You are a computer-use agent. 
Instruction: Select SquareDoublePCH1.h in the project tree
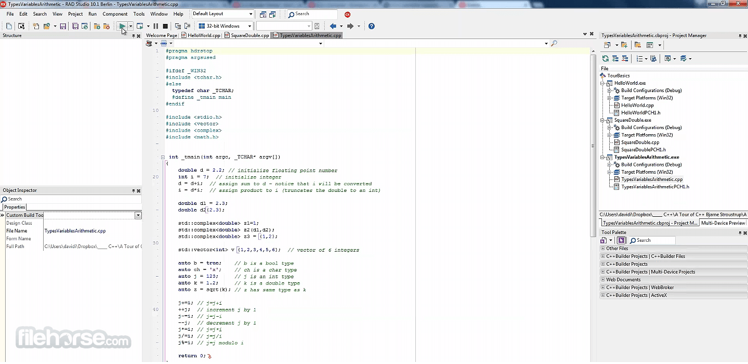643,150
